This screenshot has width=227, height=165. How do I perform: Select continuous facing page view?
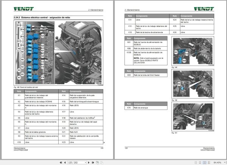point(209,162)
